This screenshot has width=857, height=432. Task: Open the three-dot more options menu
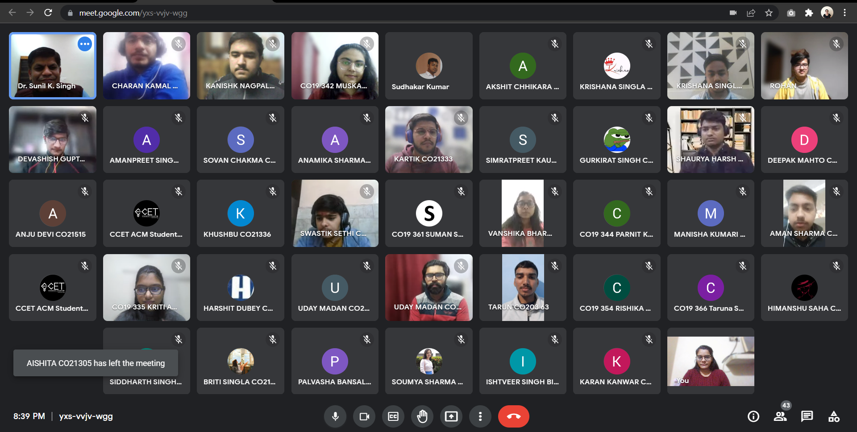(480, 416)
